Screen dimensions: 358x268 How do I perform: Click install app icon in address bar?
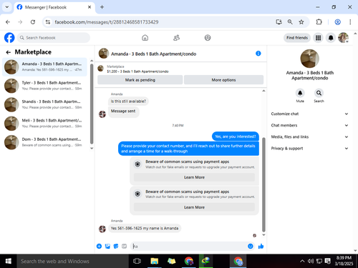click(x=279, y=22)
